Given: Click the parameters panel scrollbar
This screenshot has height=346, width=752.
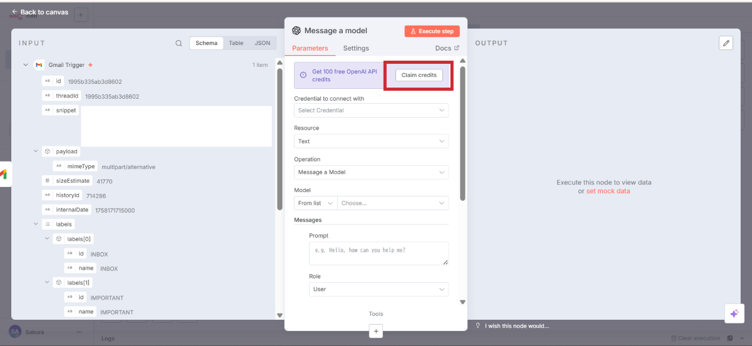Looking at the screenshot, I should (x=462, y=131).
